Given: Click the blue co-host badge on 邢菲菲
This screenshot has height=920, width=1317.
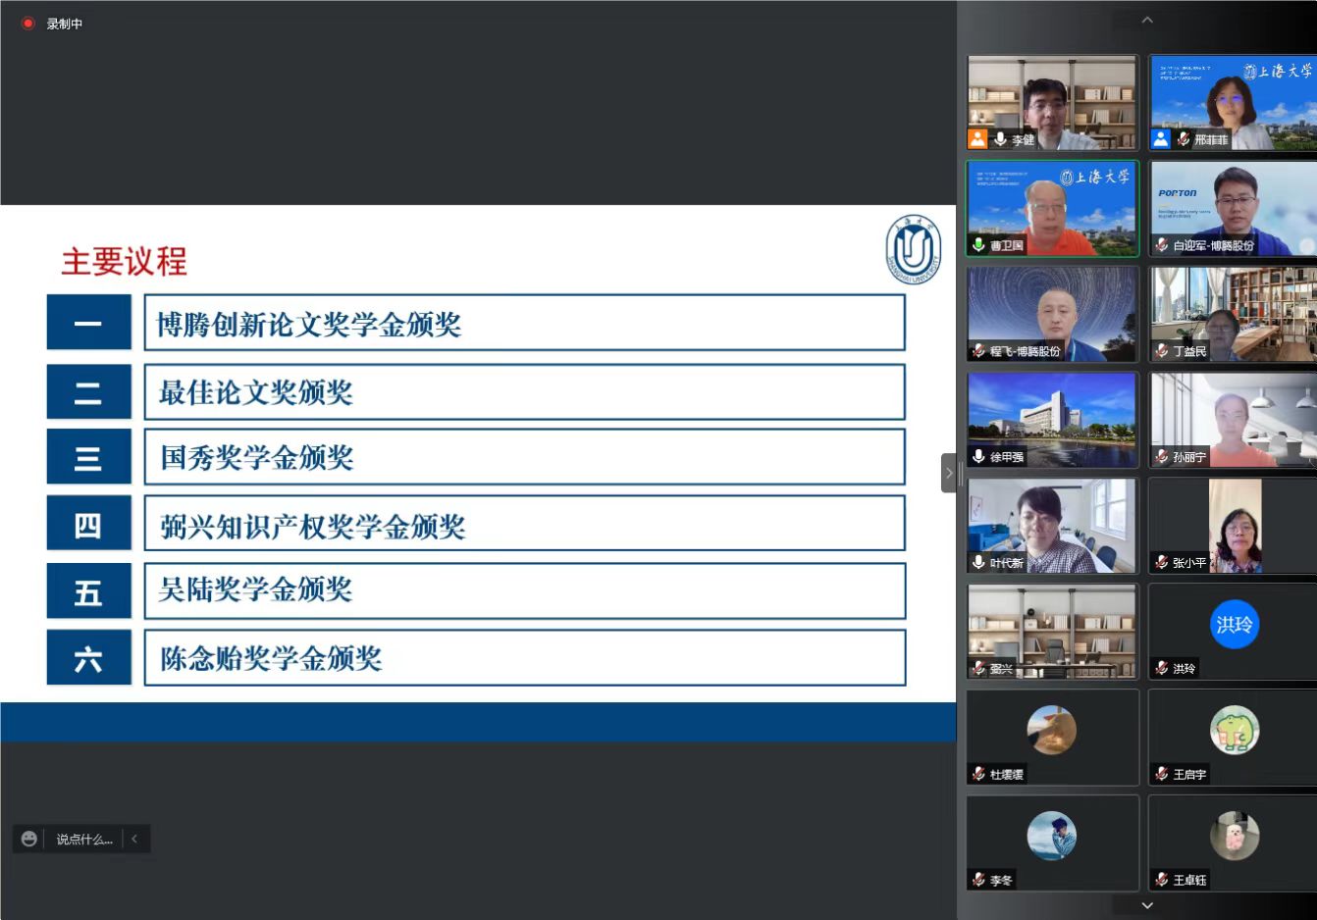Looking at the screenshot, I should 1161,139.
